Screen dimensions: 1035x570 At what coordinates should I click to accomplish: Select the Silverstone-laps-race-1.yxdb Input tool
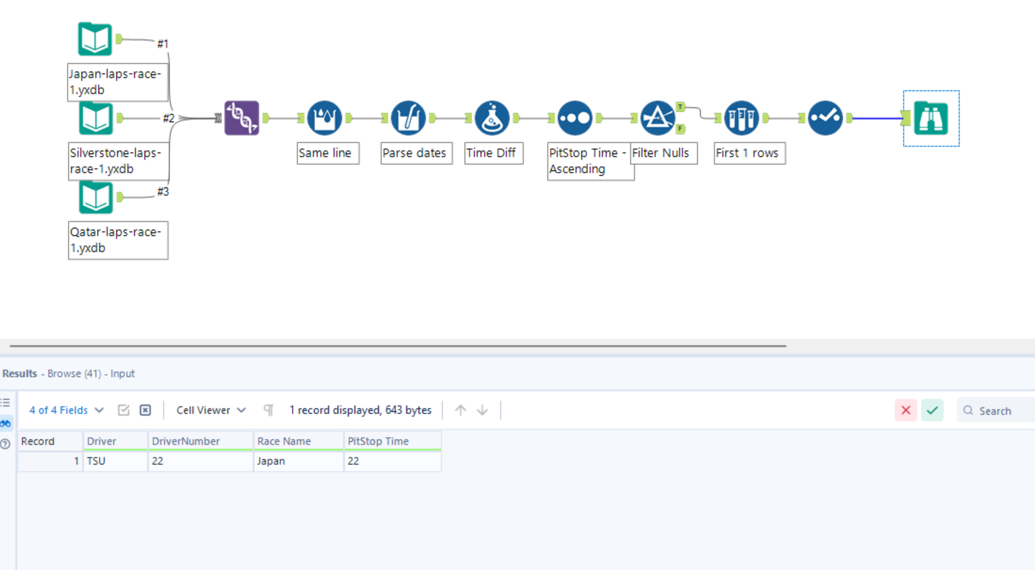95,118
